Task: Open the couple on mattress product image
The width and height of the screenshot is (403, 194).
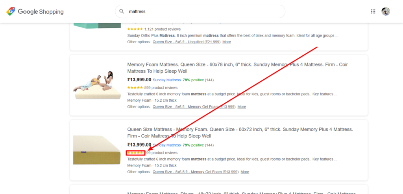Action: [97, 85]
